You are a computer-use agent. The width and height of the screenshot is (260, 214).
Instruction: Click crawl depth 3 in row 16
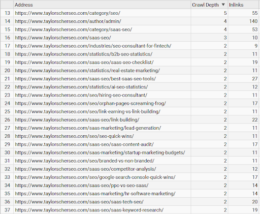225,38
